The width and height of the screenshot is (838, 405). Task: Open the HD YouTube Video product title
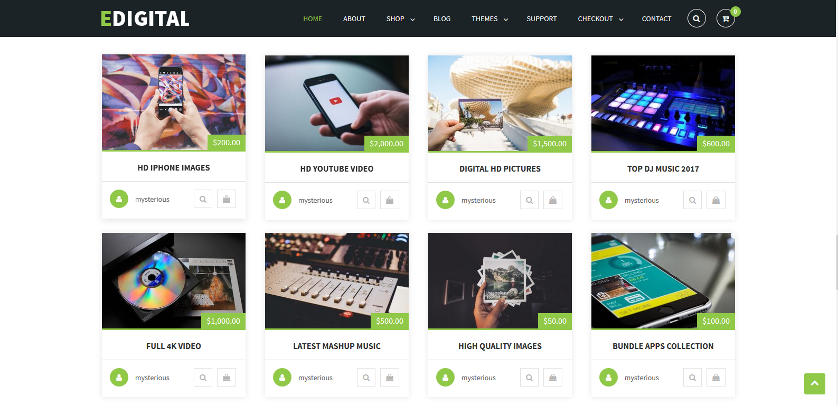pyautogui.click(x=337, y=169)
